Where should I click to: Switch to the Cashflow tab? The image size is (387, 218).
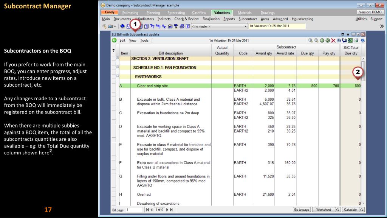[199, 12]
